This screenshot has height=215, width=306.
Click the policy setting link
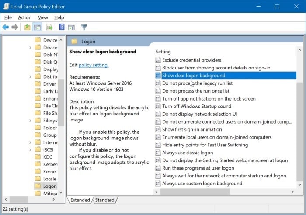(x=93, y=65)
